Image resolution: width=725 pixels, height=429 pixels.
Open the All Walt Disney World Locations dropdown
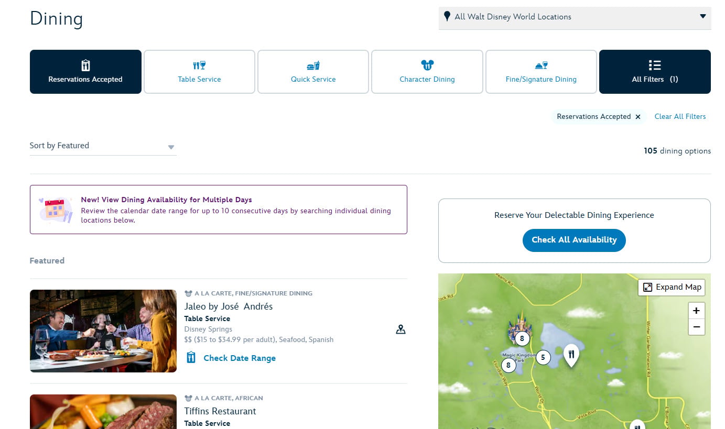pyautogui.click(x=575, y=17)
